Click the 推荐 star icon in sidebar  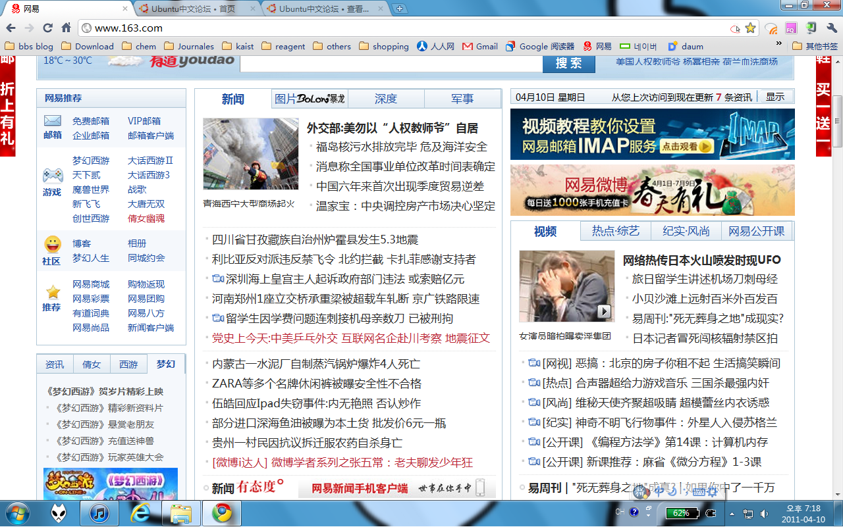click(53, 291)
